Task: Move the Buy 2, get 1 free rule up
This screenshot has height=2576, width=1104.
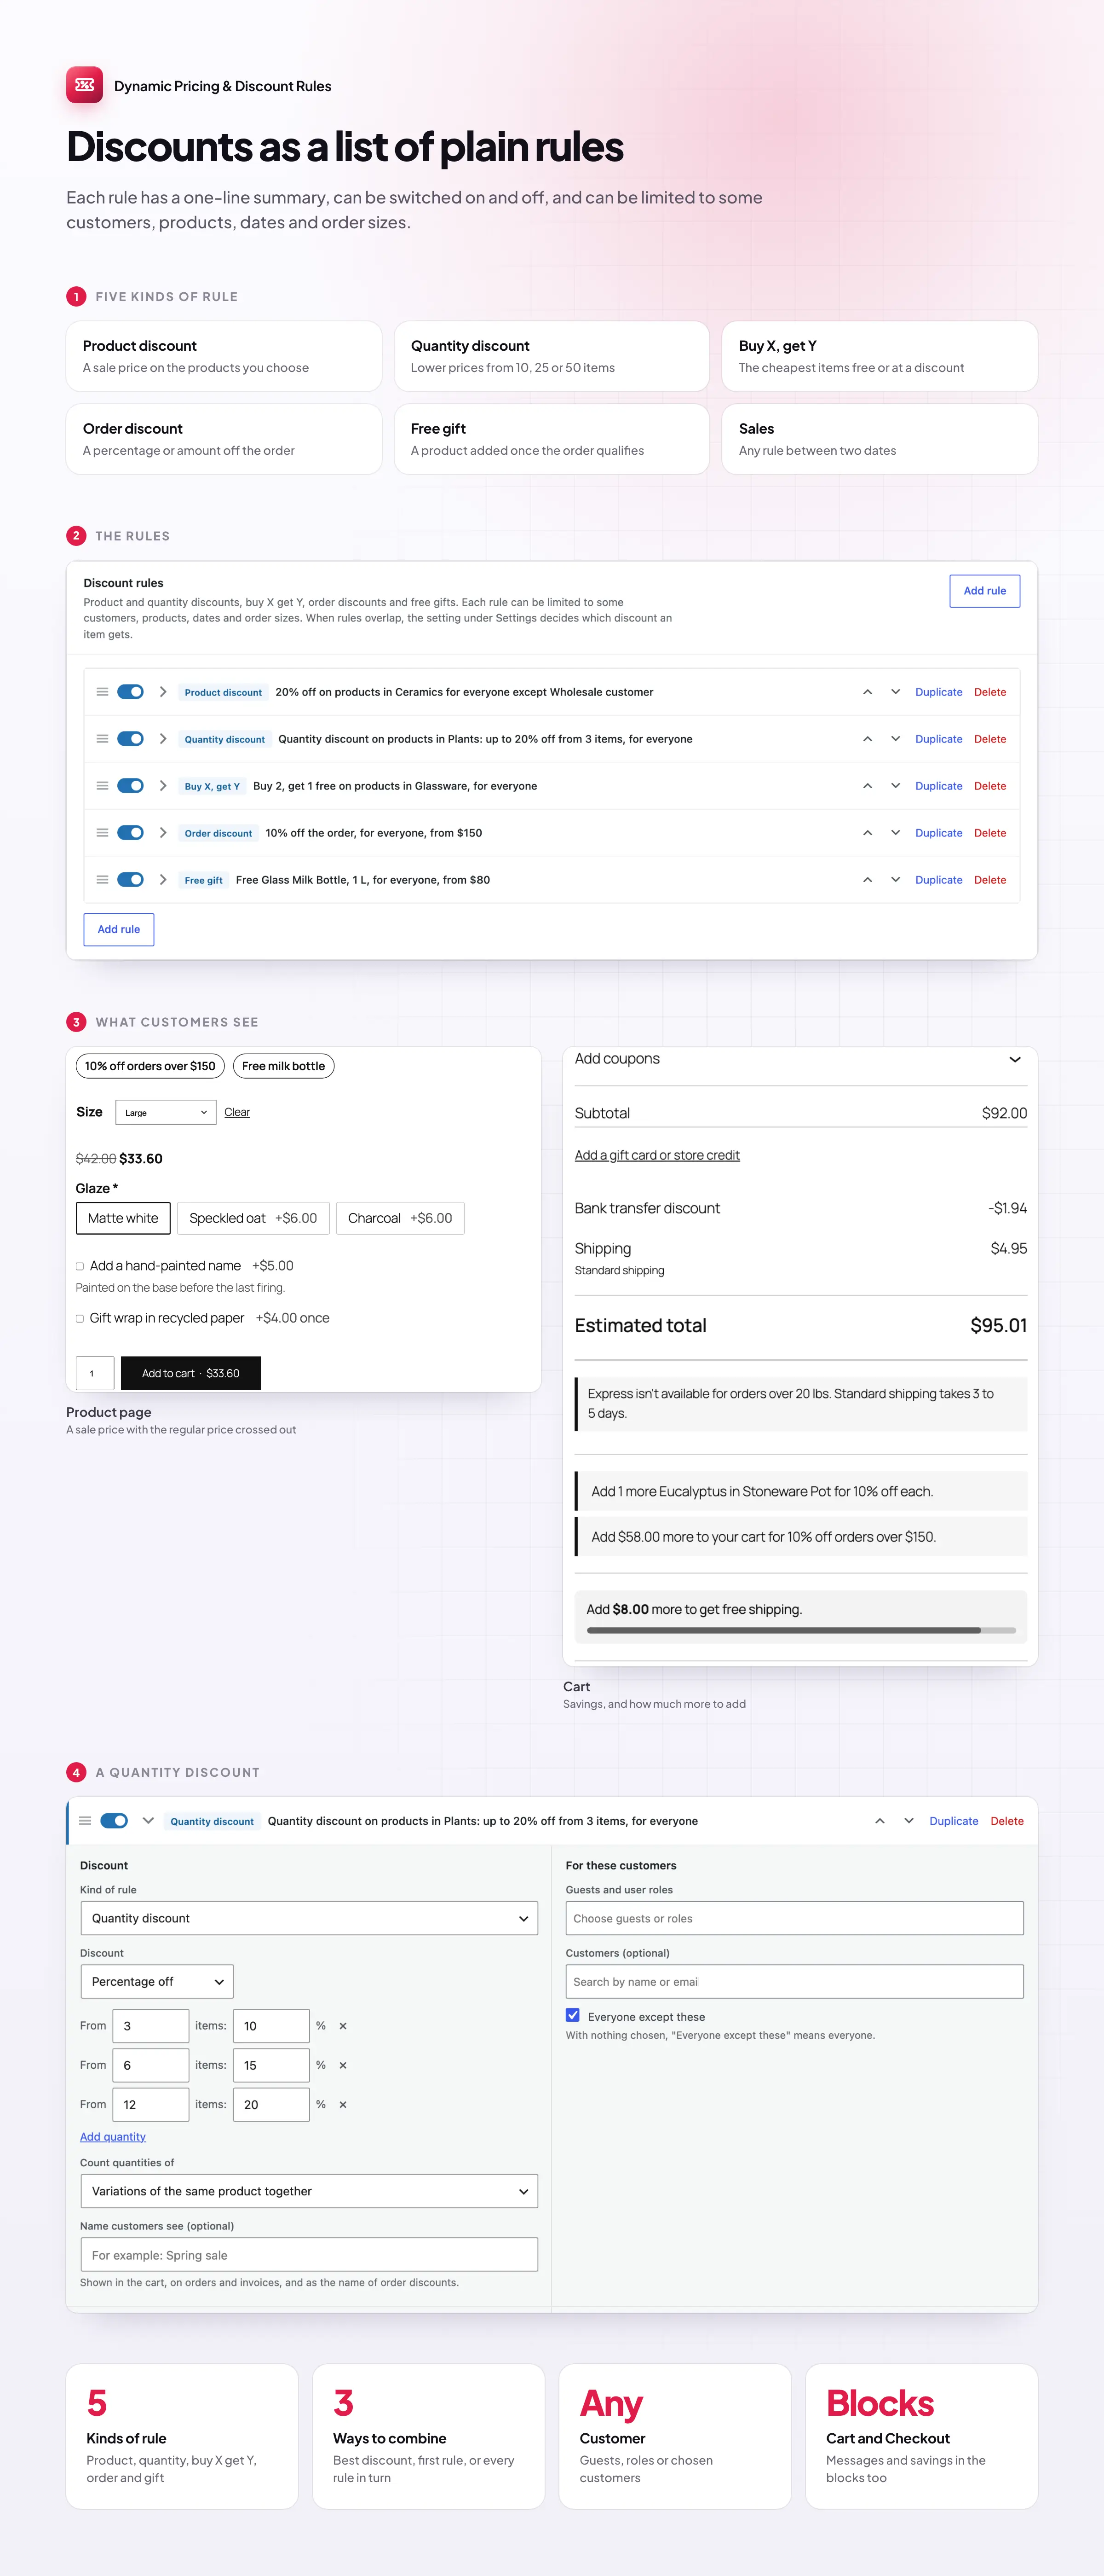Action: click(x=867, y=786)
